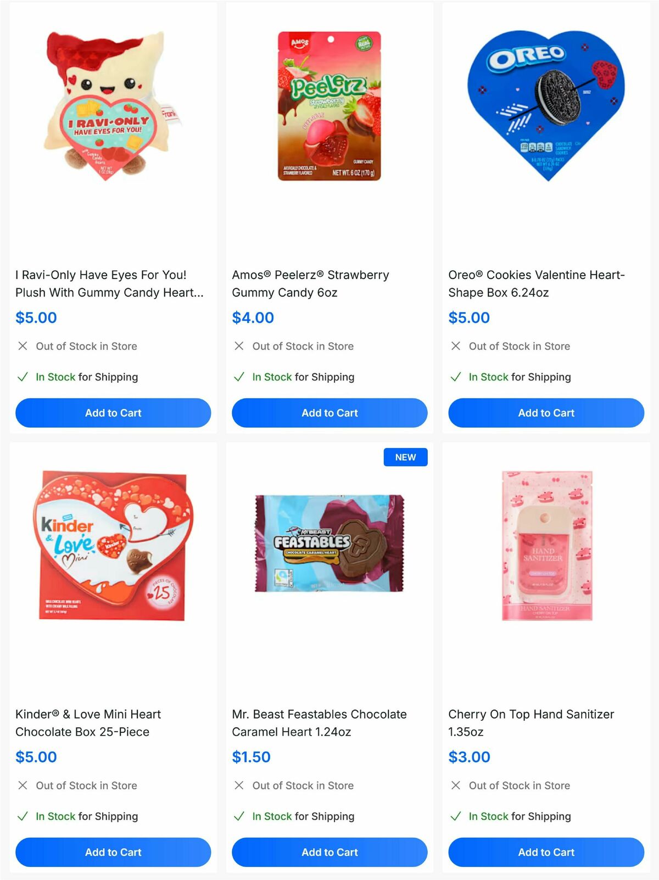Add Mr. Beast Feastables Chocolate Heart to cart

coord(329,852)
